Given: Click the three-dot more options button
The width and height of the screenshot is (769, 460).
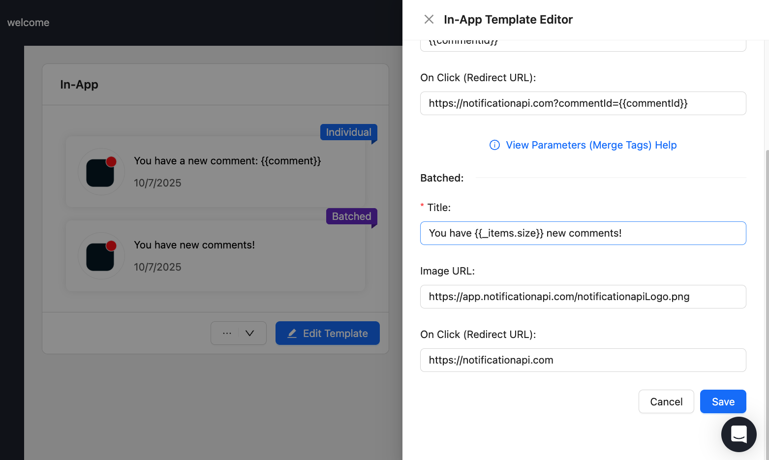Looking at the screenshot, I should (227, 333).
